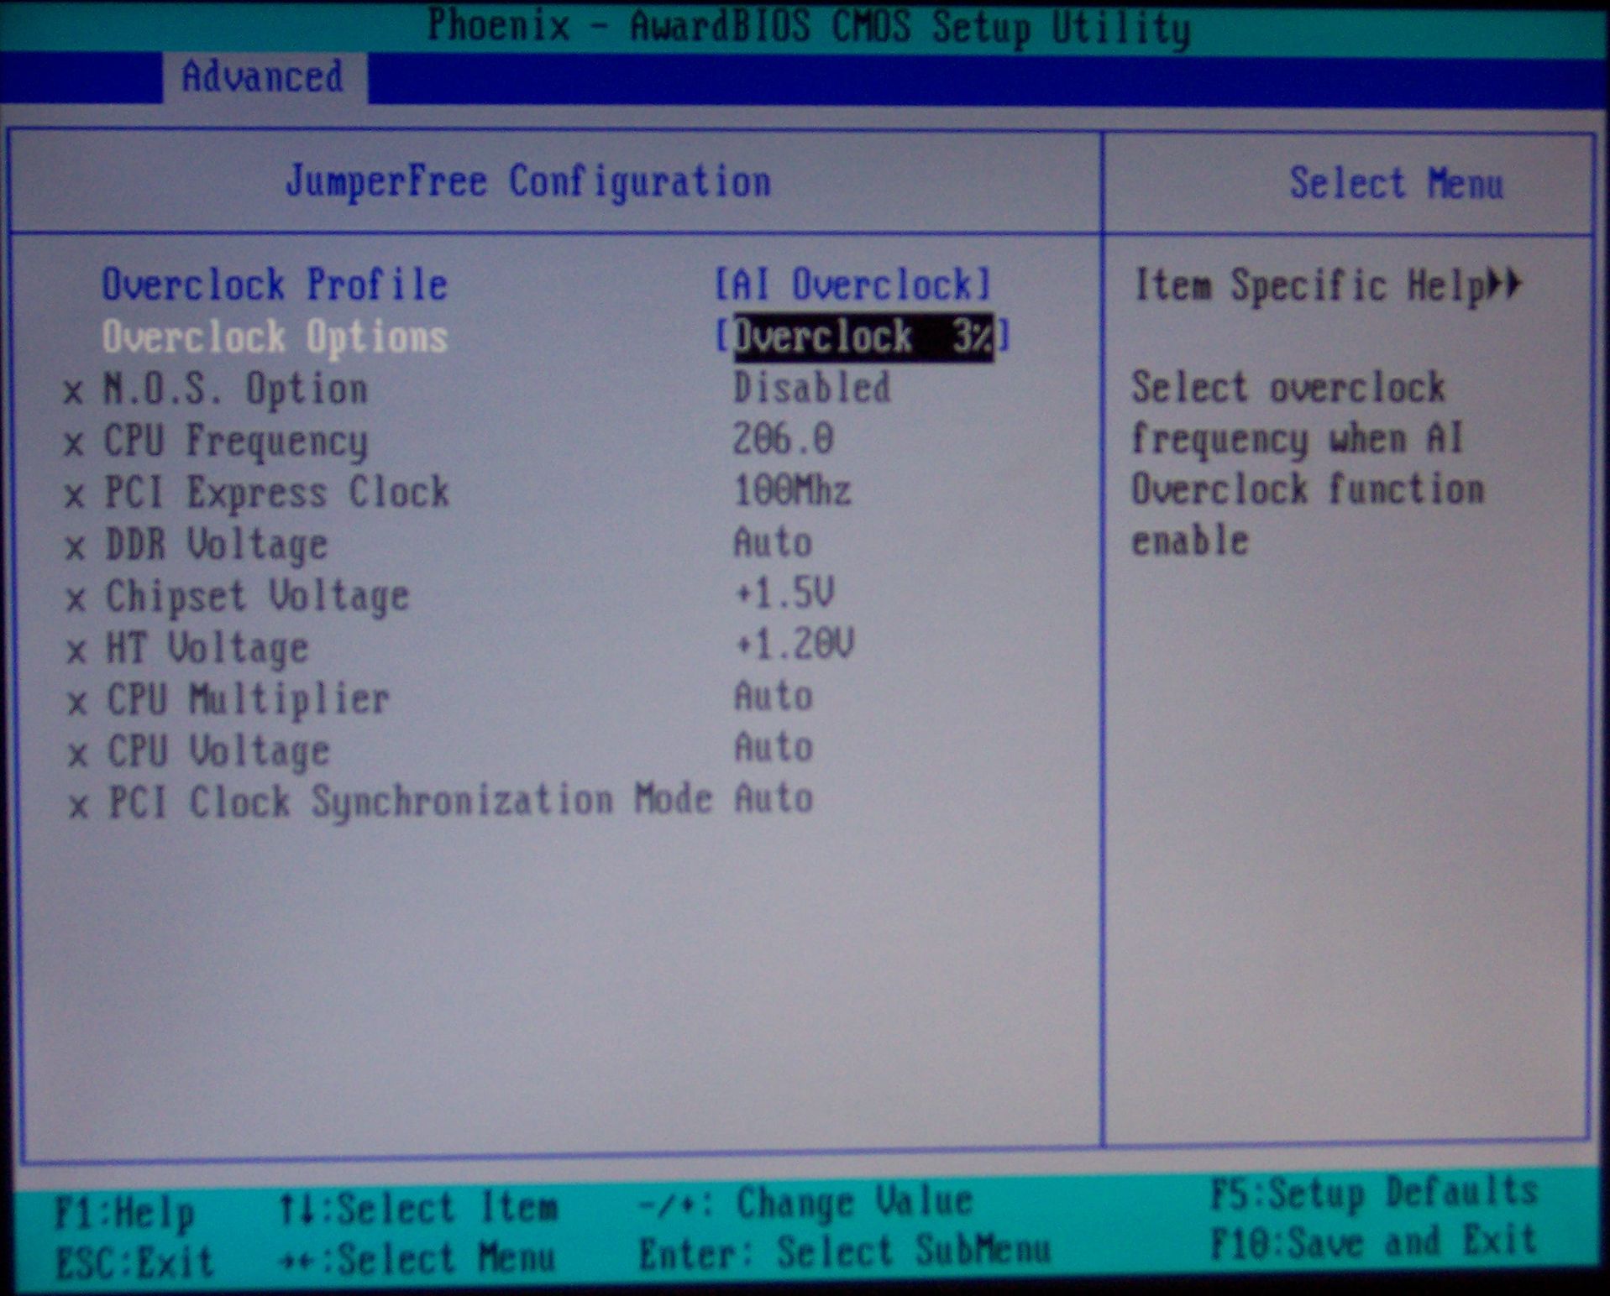Click the Enter: Select SubMenu hint
The height and width of the screenshot is (1296, 1610).
coord(845,1252)
